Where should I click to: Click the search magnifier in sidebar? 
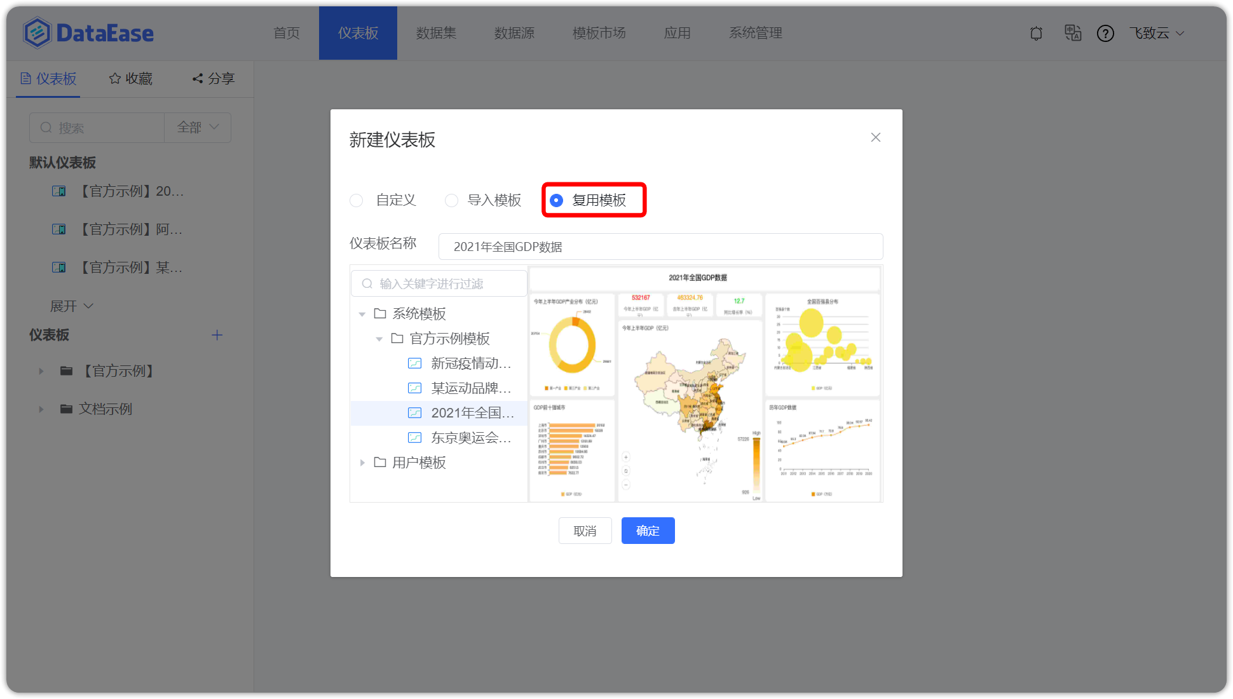click(x=46, y=128)
